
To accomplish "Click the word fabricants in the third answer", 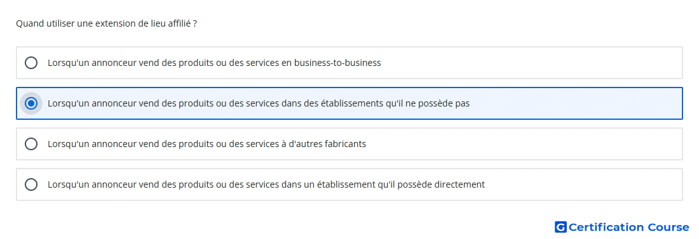I will coord(346,144).
